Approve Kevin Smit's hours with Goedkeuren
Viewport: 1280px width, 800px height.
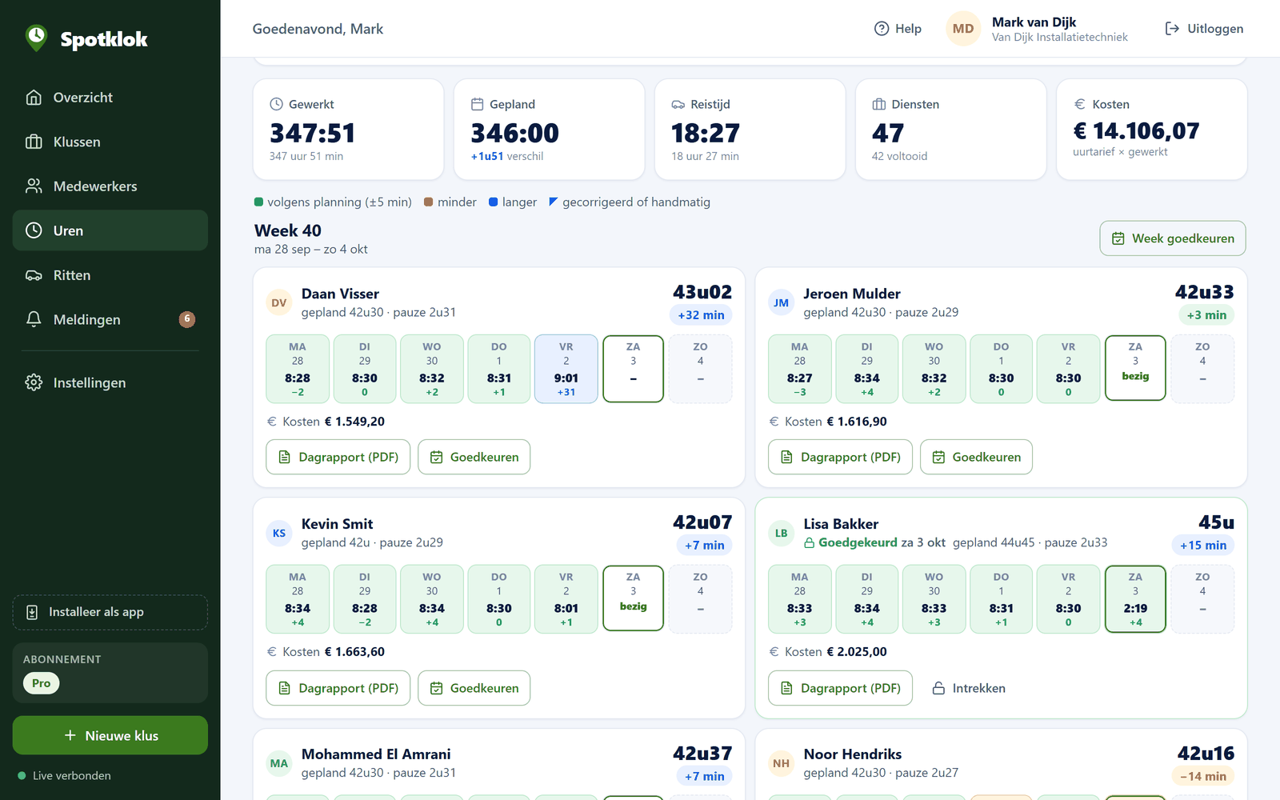click(474, 688)
